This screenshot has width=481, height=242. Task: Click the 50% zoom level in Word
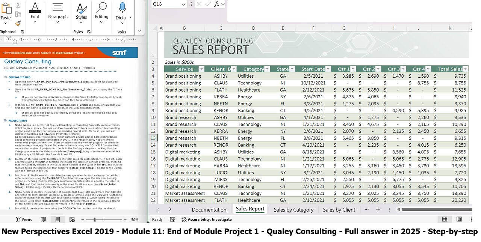(x=135, y=219)
